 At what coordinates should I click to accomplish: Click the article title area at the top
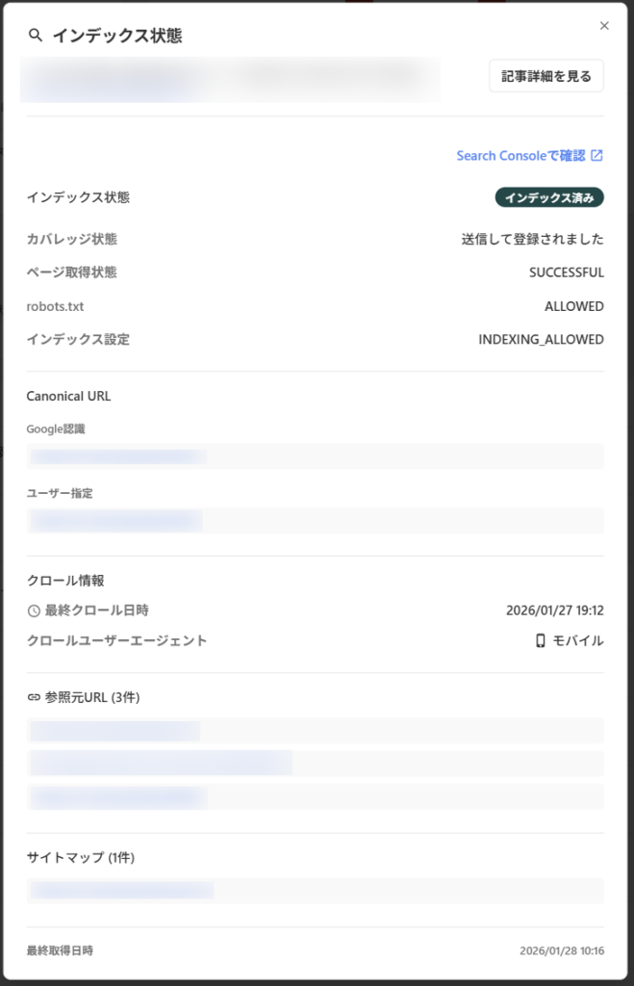(231, 79)
